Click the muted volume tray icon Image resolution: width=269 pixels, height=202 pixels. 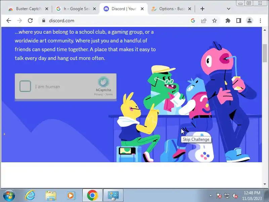(235, 196)
